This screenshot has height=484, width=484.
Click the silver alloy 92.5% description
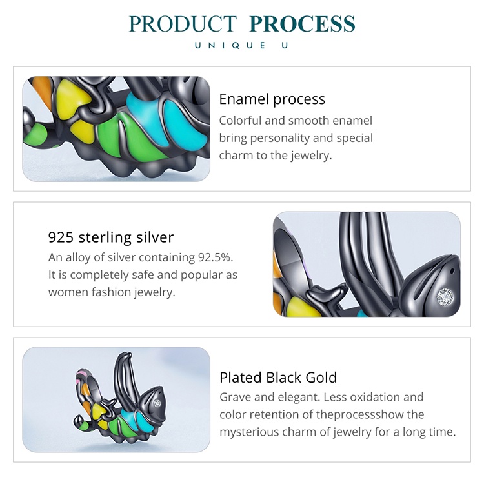[143, 275]
